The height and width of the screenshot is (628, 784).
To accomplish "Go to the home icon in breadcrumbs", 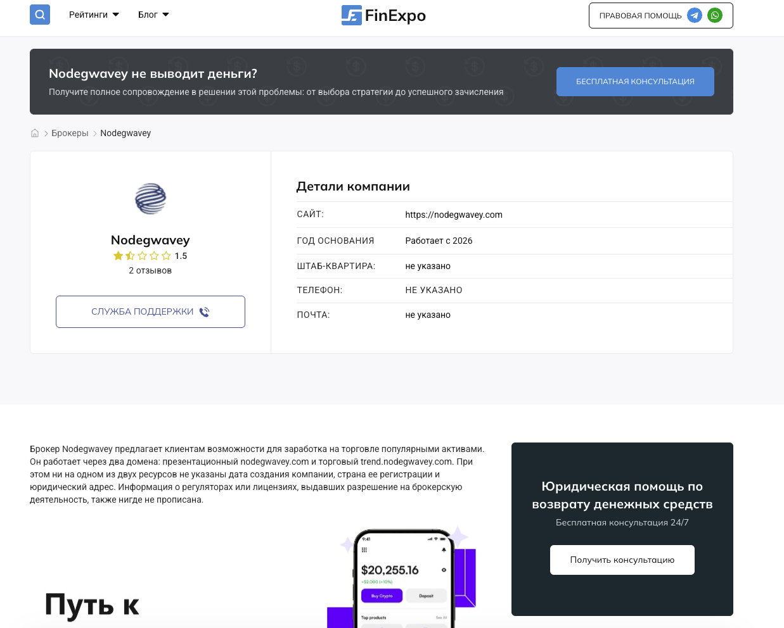I will pyautogui.click(x=35, y=133).
